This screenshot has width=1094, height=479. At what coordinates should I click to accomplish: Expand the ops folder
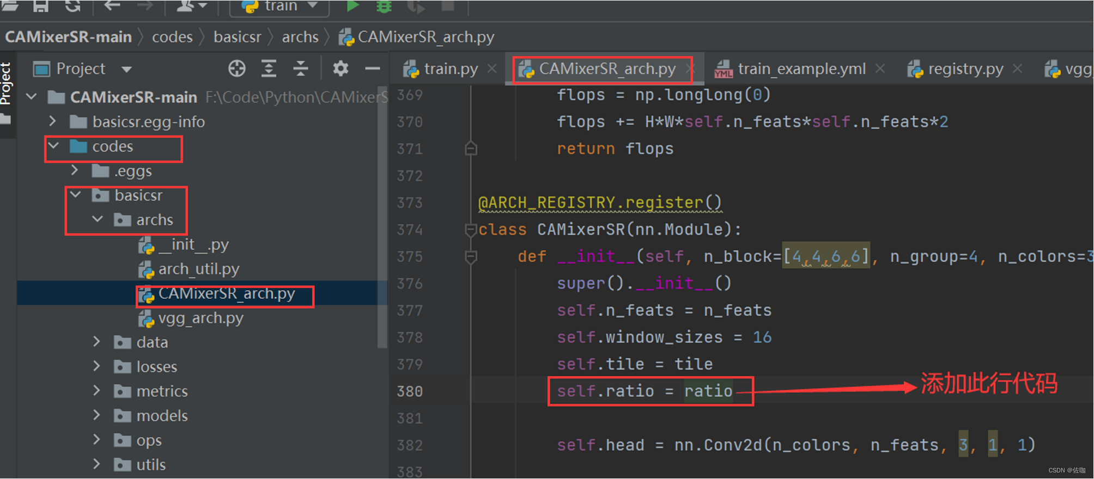[96, 439]
